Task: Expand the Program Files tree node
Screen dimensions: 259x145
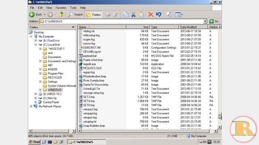Action: pos(40,73)
